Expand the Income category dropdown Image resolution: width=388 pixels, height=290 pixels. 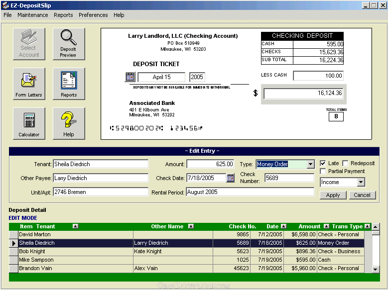click(x=361, y=182)
